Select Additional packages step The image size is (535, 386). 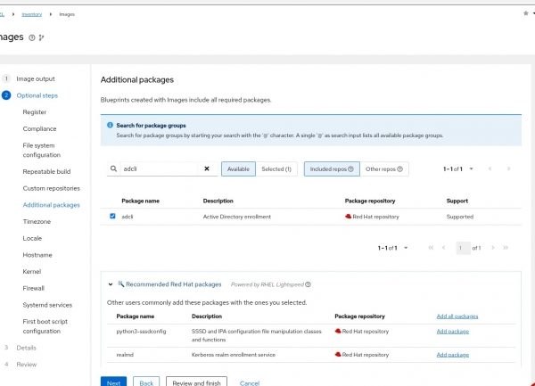(51, 205)
